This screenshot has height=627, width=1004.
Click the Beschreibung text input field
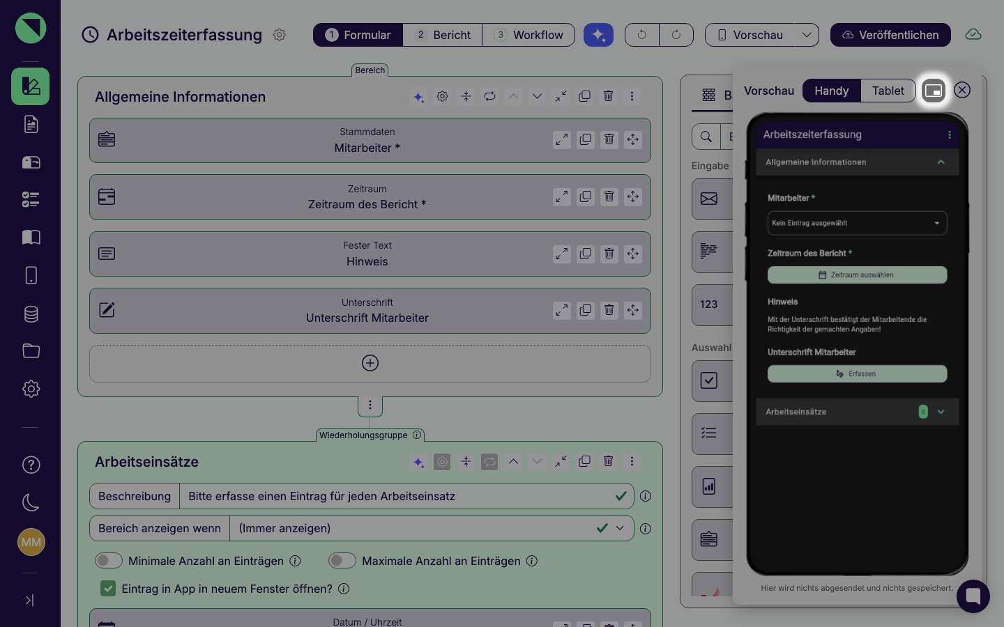406,496
